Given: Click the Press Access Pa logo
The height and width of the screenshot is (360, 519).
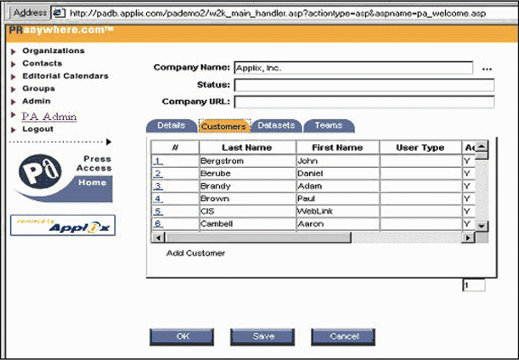Looking at the screenshot, I should tap(41, 171).
